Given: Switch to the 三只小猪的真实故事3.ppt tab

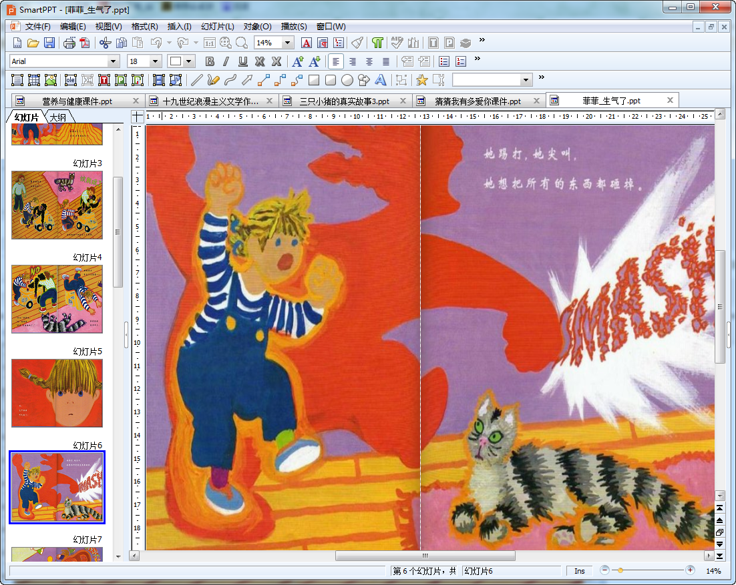Looking at the screenshot, I should click(345, 101).
